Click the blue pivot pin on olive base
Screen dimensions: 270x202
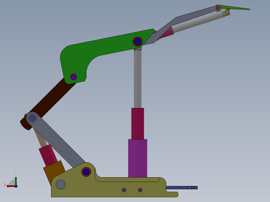[x=86, y=172]
